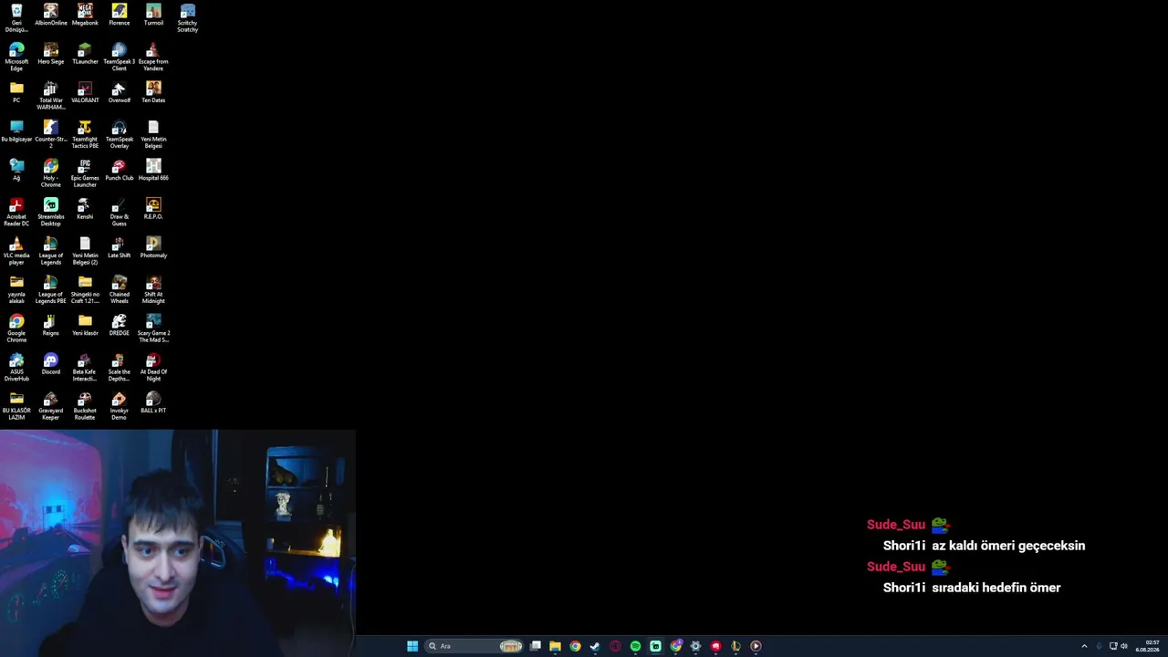This screenshot has height=657, width=1168.
Task: Select the Google Chrome desktop shortcut
Action: (x=16, y=327)
